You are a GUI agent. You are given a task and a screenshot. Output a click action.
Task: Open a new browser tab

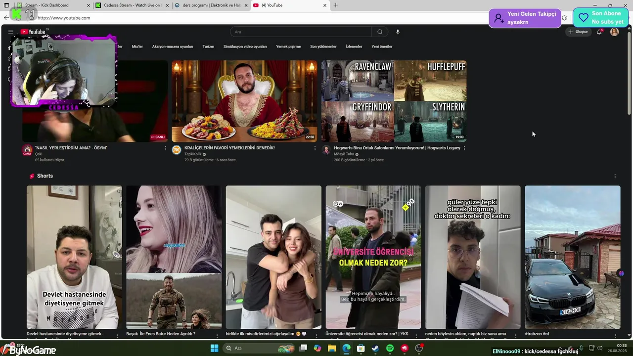(x=336, y=5)
